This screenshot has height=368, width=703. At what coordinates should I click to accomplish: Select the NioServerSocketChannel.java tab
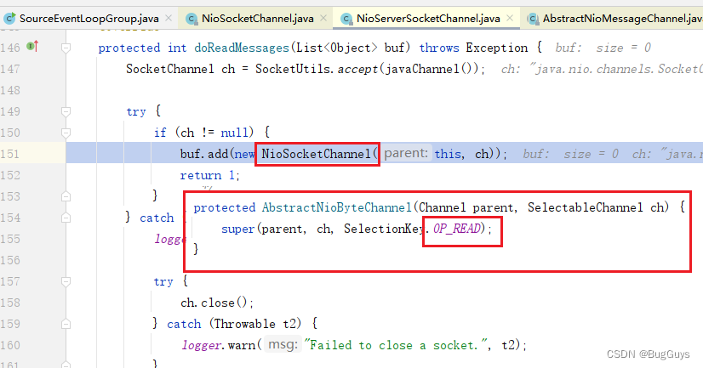coord(428,19)
